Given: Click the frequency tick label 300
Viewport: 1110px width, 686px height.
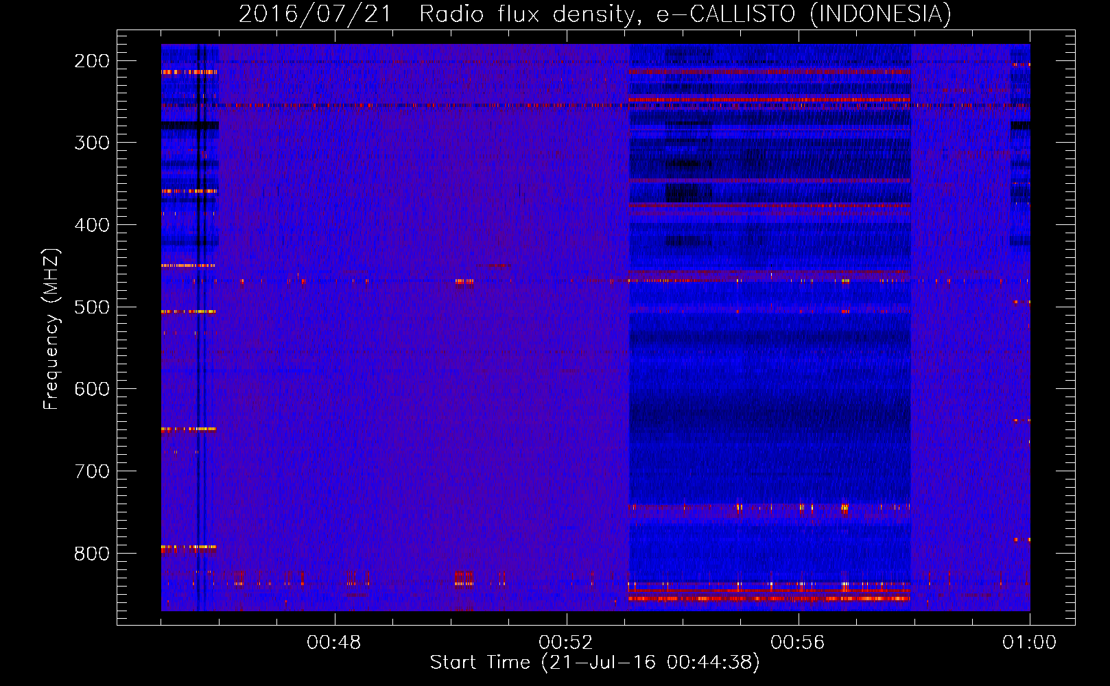Looking at the screenshot, I should [92, 143].
